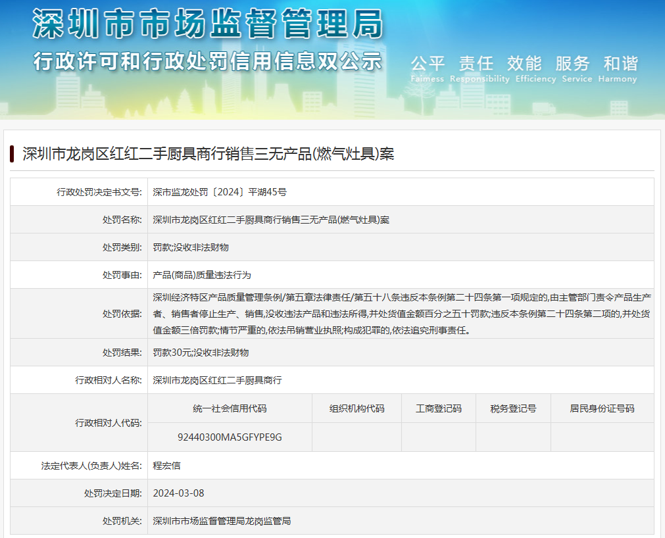Image resolution: width=665 pixels, height=538 pixels.
Task: Select the case heading ending in (燃气灶具)案
Action: [208, 154]
